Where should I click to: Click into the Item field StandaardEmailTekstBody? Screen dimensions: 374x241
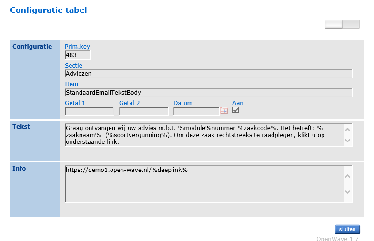[x=209, y=92]
